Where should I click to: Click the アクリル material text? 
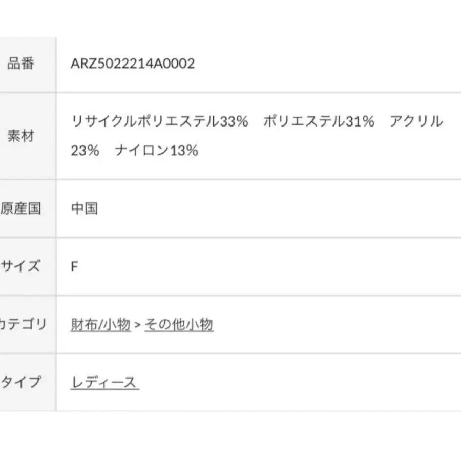click(416, 122)
